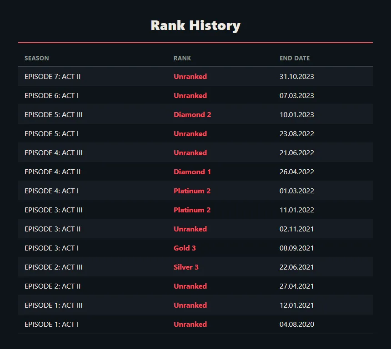The image size is (391, 349).
Task: Click the "EPISODE 4: ACT I" season cell
Action: coord(52,191)
